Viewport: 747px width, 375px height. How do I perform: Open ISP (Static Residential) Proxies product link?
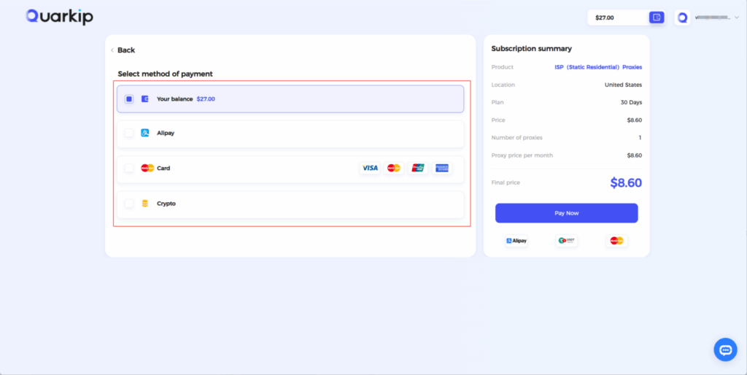[x=598, y=67]
